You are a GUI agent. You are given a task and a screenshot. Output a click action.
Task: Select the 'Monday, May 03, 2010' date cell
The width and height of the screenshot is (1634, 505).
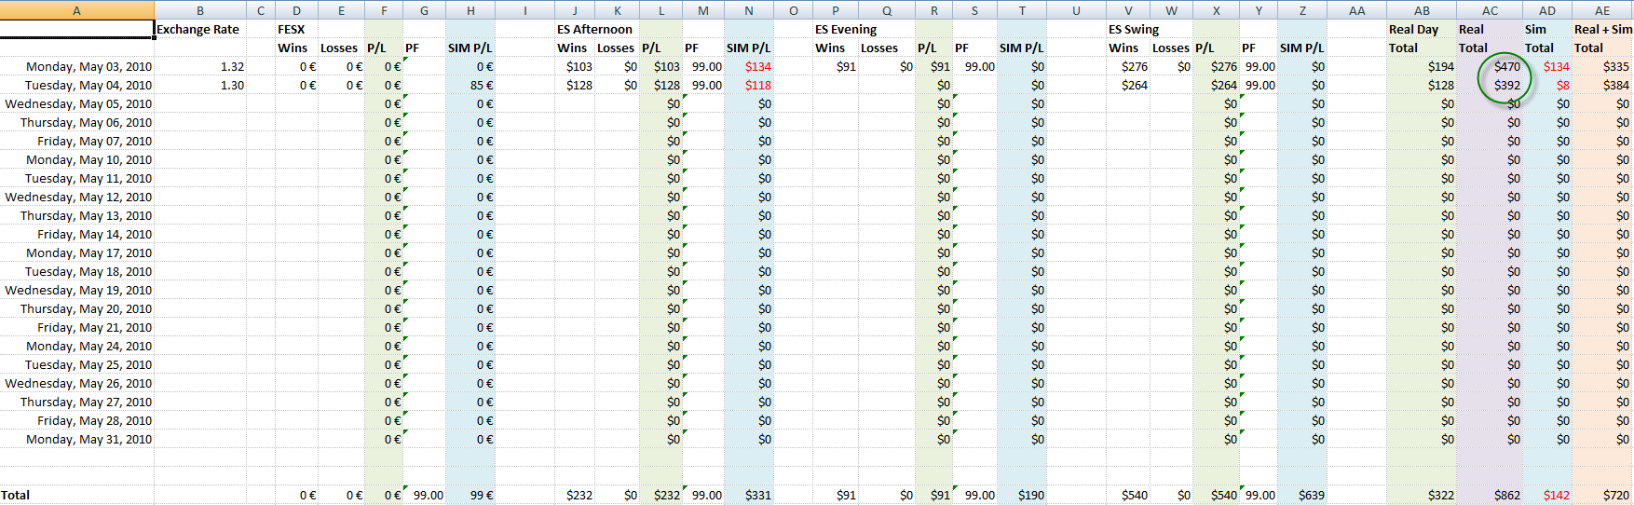coord(76,66)
